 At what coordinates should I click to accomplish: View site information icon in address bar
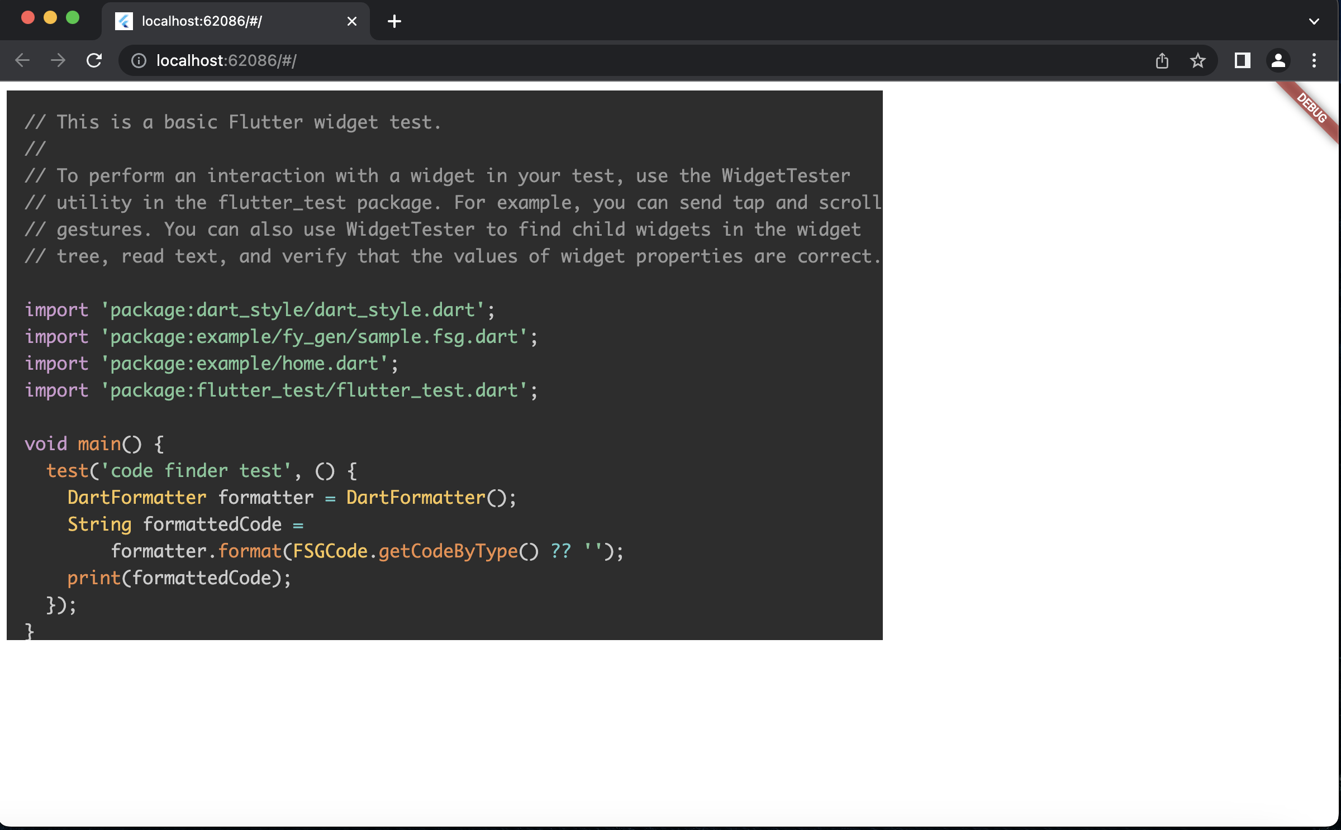click(139, 60)
